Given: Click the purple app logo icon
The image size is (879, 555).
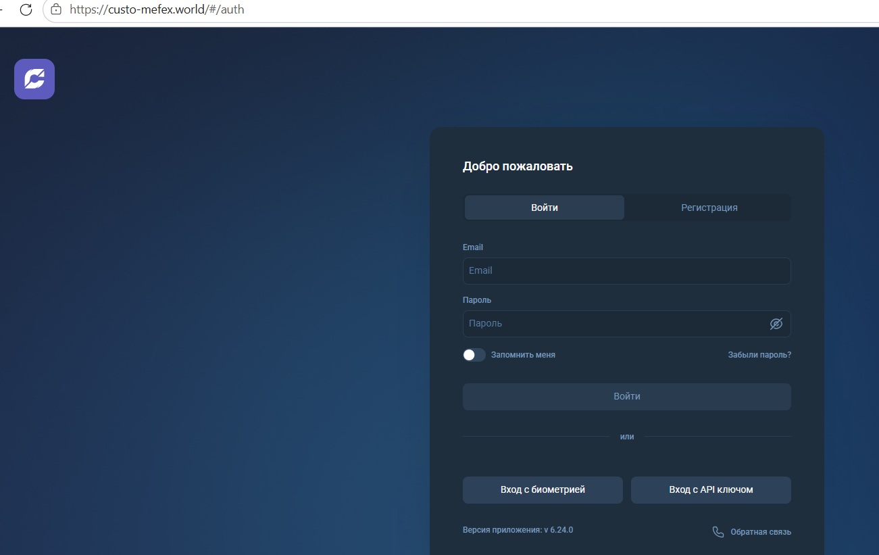Looking at the screenshot, I should click(x=34, y=79).
